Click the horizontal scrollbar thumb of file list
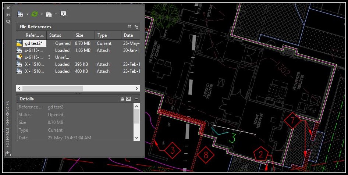This screenshot has width=348, height=175. point(53,89)
